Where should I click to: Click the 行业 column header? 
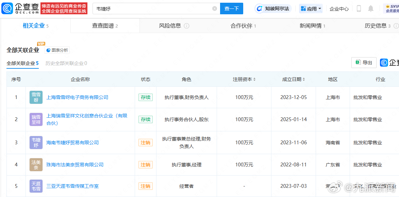380,79
